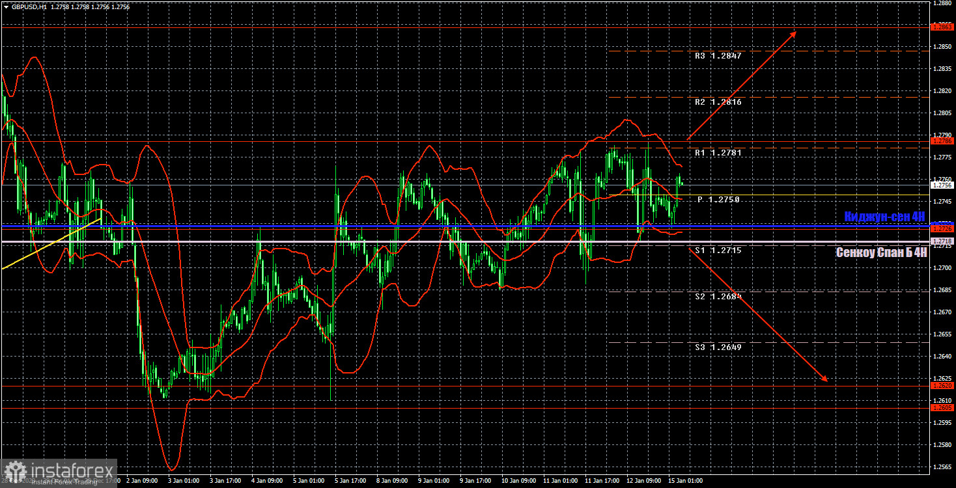This screenshot has width=956, height=488.
Task: Click the Сенкоу Спан Б 4H label
Action: 881,252
